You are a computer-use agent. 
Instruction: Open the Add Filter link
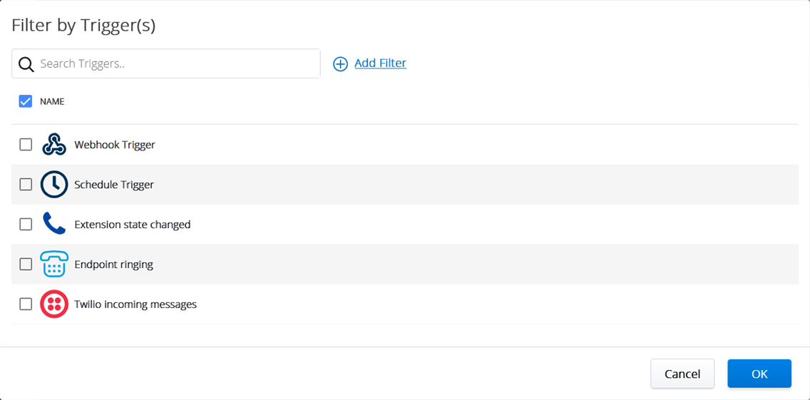coord(380,63)
